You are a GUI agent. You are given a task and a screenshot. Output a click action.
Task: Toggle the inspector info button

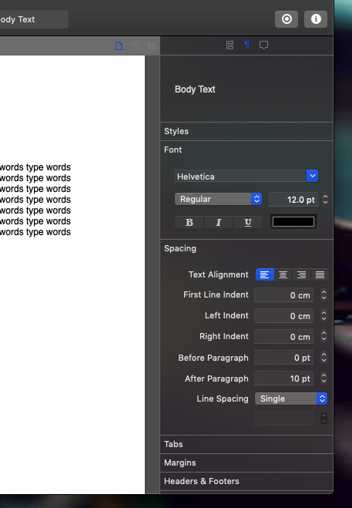tap(316, 19)
